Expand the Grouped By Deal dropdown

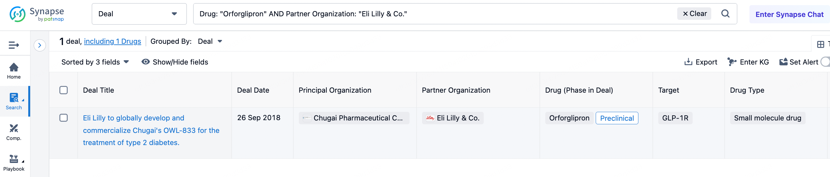click(210, 41)
